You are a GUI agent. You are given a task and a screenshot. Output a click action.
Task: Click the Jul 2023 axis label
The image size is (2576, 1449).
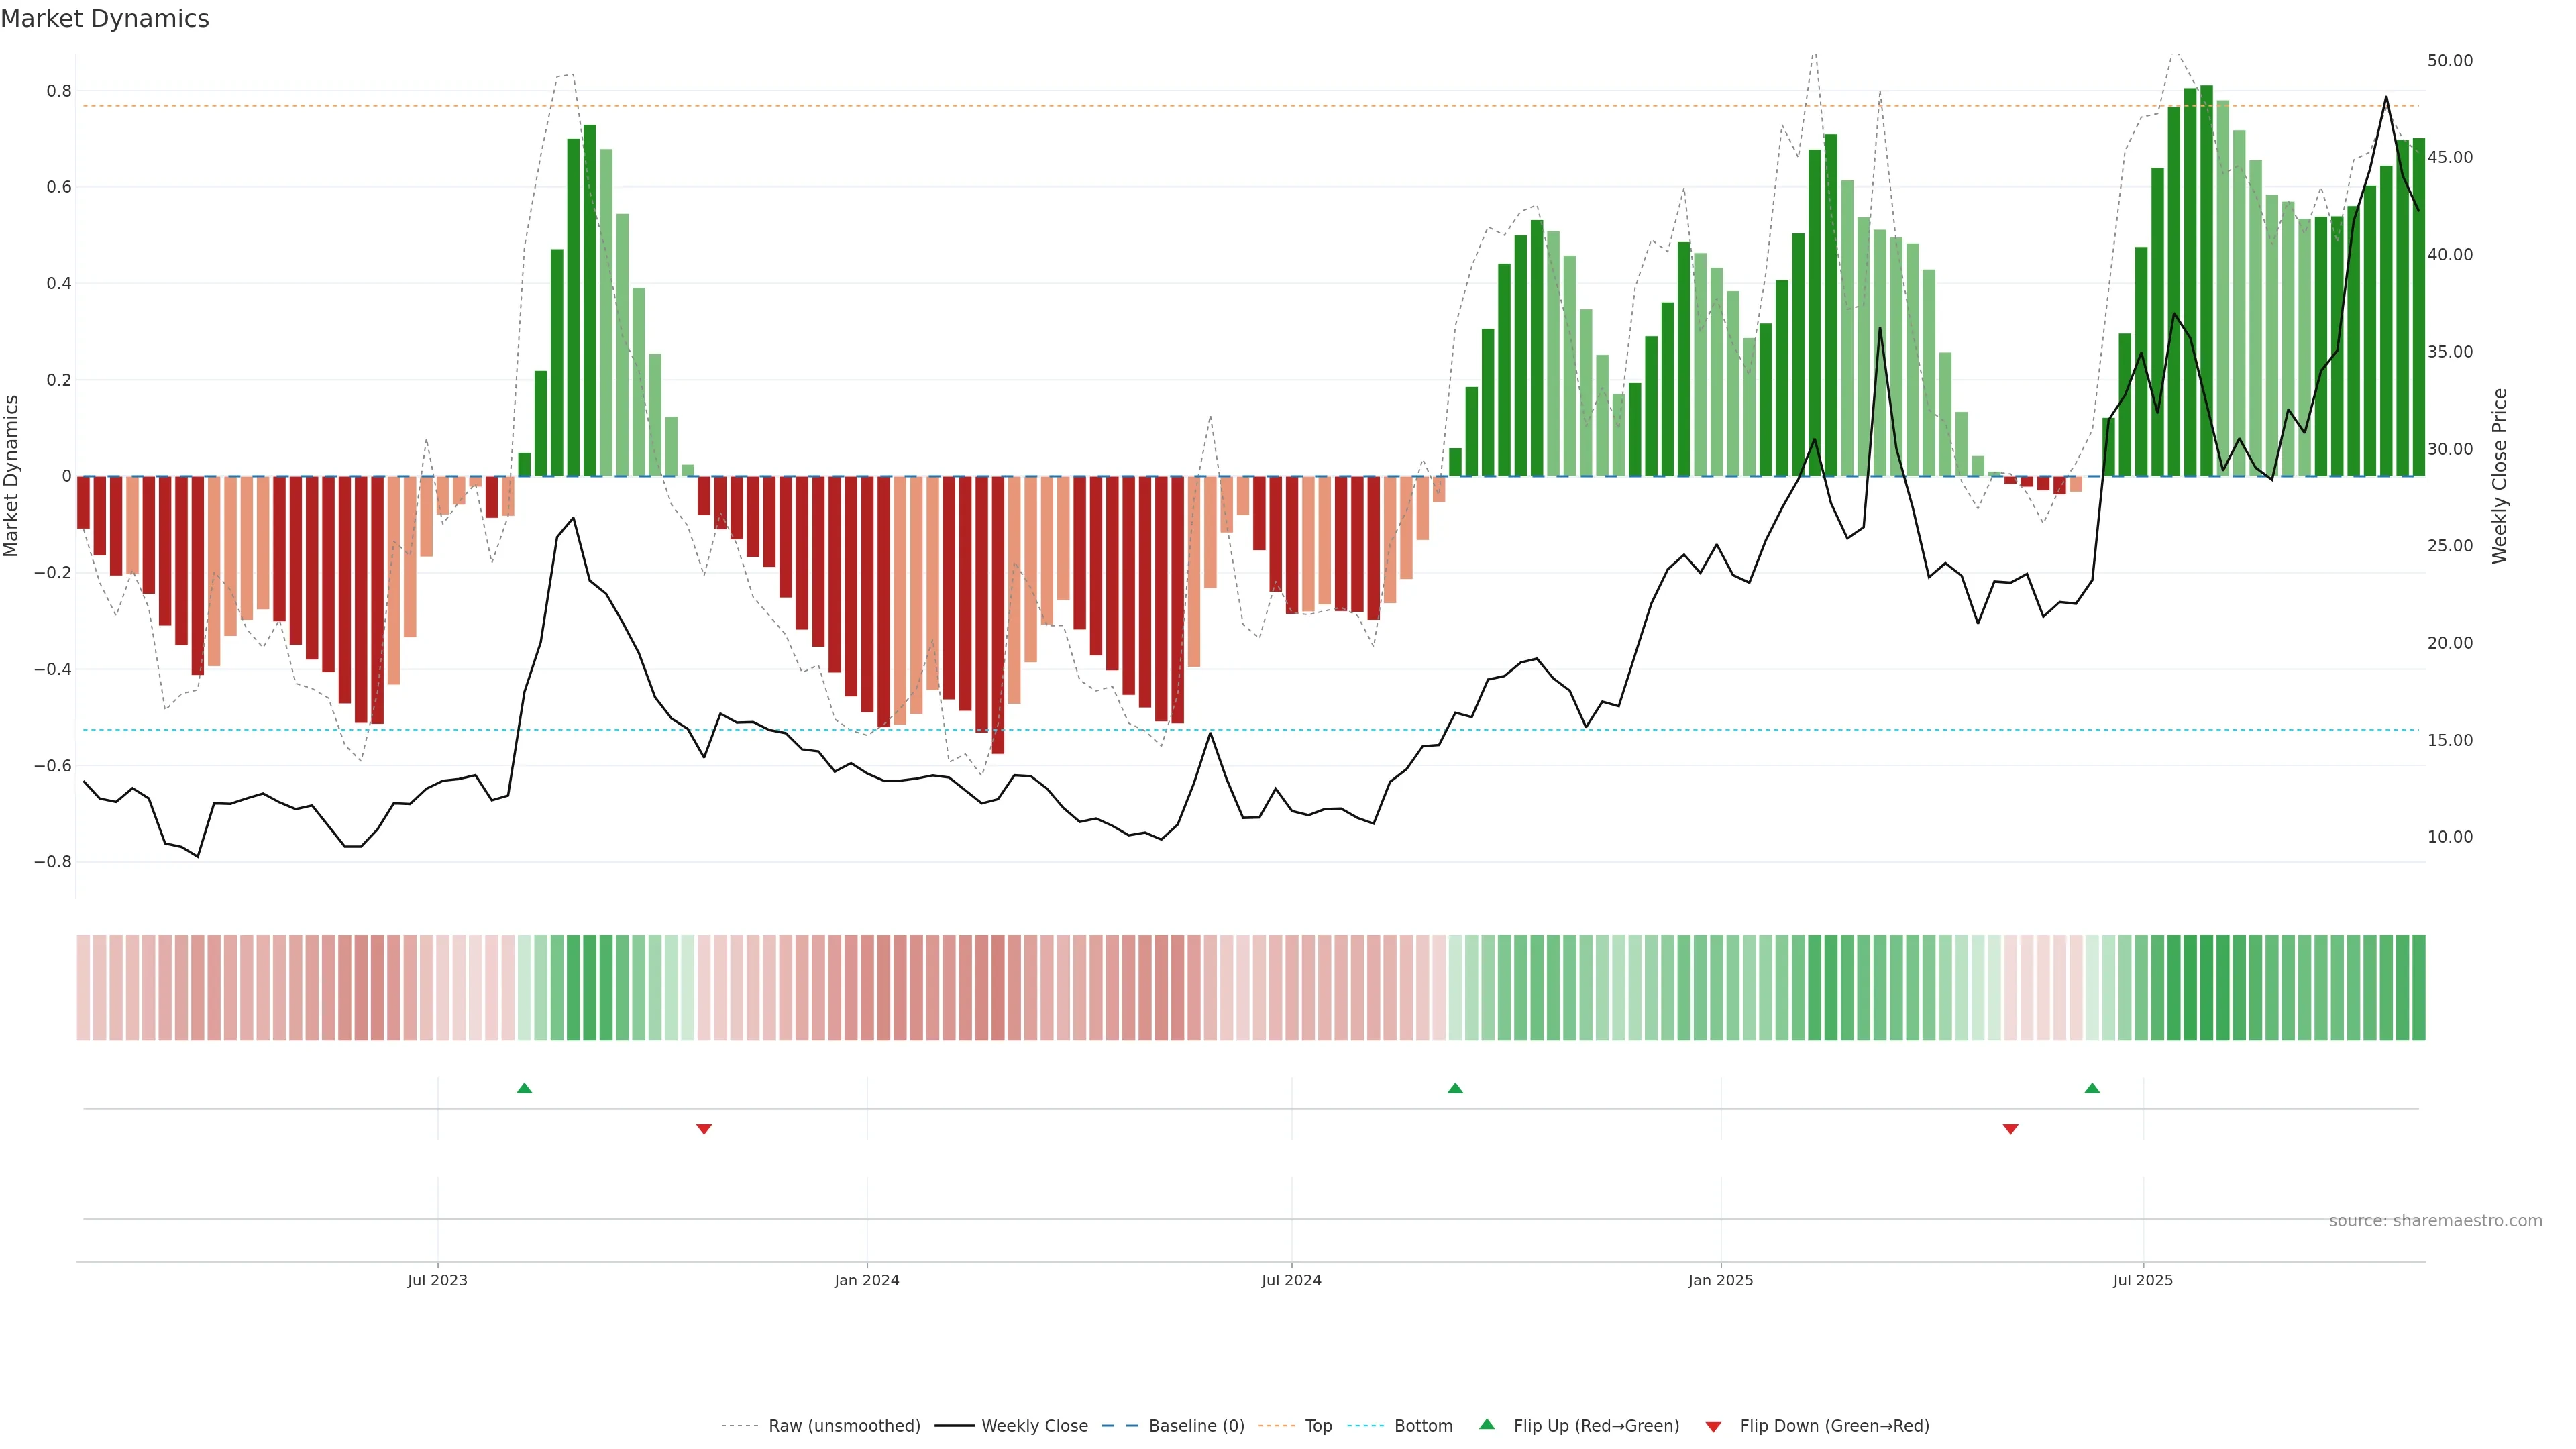(437, 1280)
